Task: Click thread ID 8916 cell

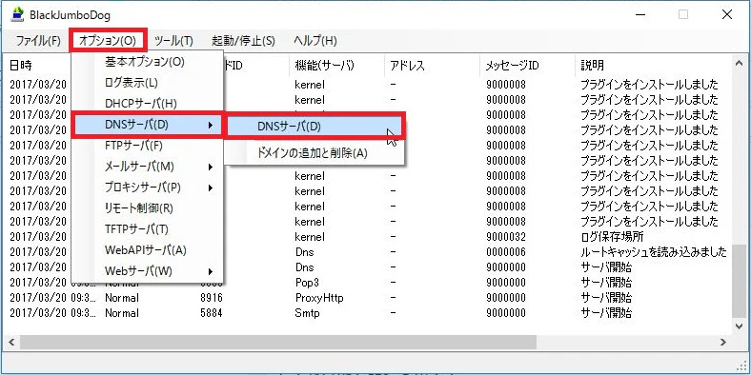Action: click(x=212, y=298)
